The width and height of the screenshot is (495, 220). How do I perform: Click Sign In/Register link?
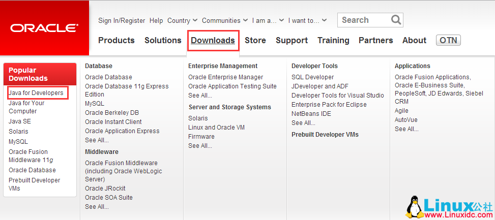(x=122, y=20)
